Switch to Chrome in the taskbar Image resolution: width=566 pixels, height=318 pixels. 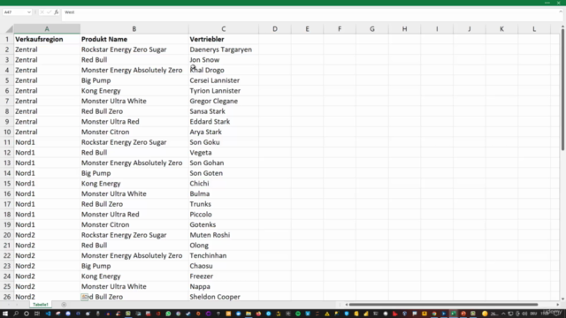pyautogui.click(x=434, y=314)
